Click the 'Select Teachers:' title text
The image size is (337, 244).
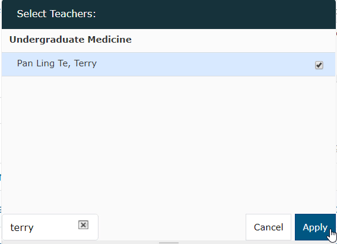[x=56, y=14]
